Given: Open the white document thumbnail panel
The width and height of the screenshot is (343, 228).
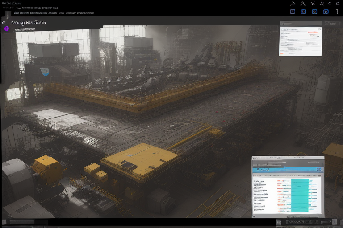Looking at the screenshot, I should coord(300,41).
